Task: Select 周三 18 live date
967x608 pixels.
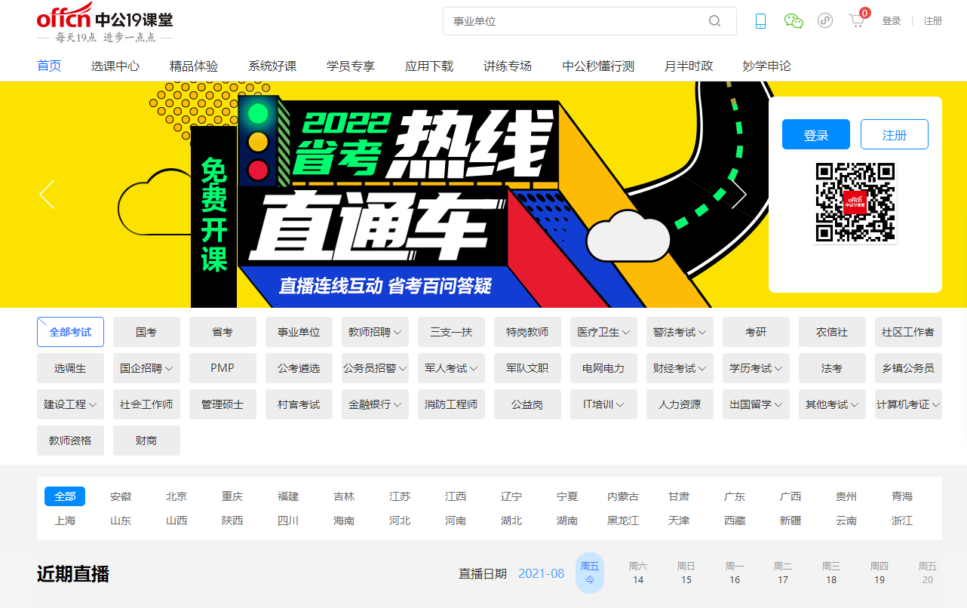Action: (831, 573)
